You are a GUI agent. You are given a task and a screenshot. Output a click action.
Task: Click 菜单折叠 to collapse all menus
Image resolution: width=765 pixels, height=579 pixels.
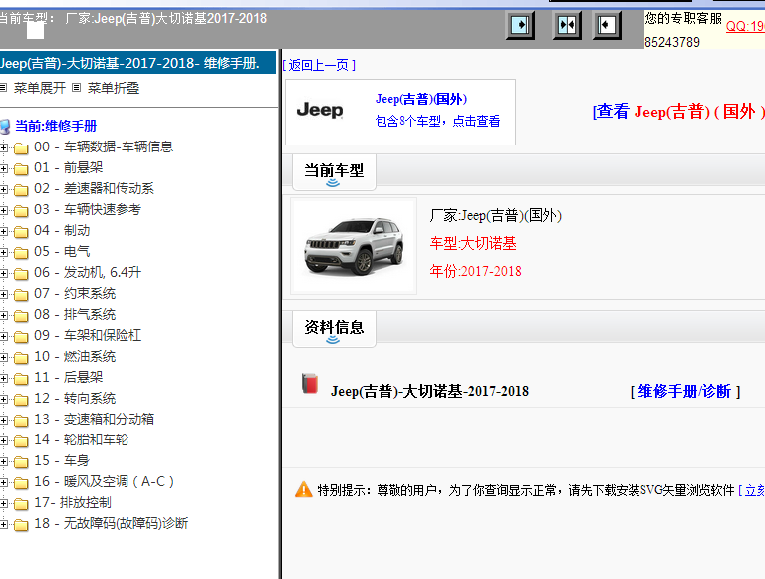(114, 88)
